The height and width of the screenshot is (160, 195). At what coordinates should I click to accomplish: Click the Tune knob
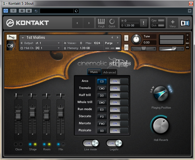pyautogui.click(x=136, y=40)
